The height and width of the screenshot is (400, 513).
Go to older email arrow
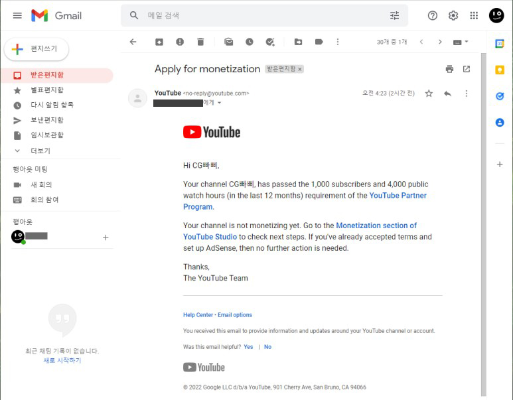point(440,42)
